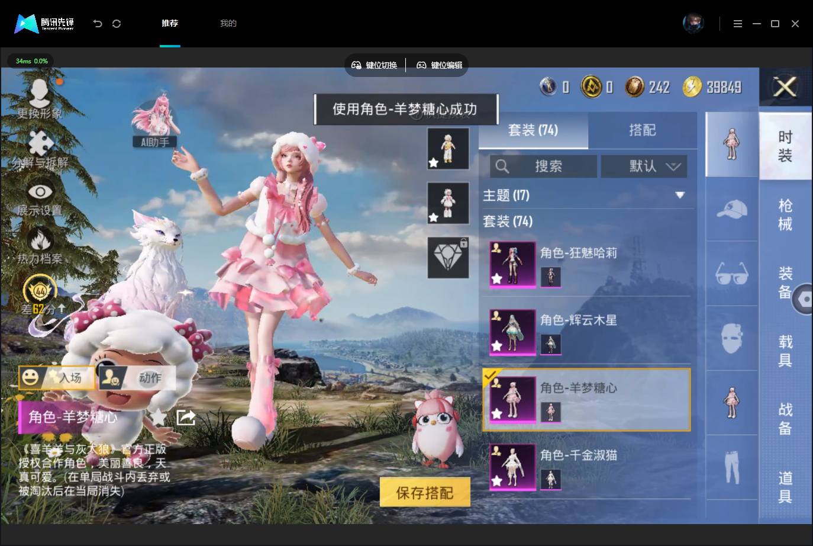
Task: Click the level 44 badge icon
Action: point(40,290)
